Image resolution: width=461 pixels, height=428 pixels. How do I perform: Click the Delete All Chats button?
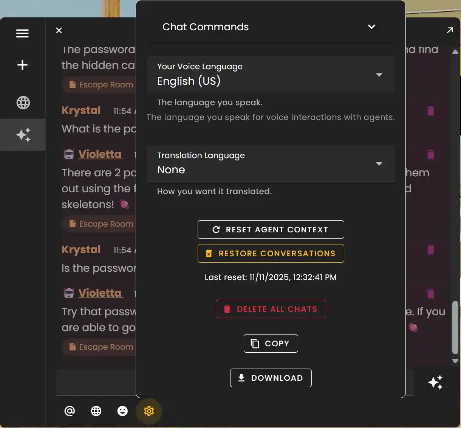(271, 309)
